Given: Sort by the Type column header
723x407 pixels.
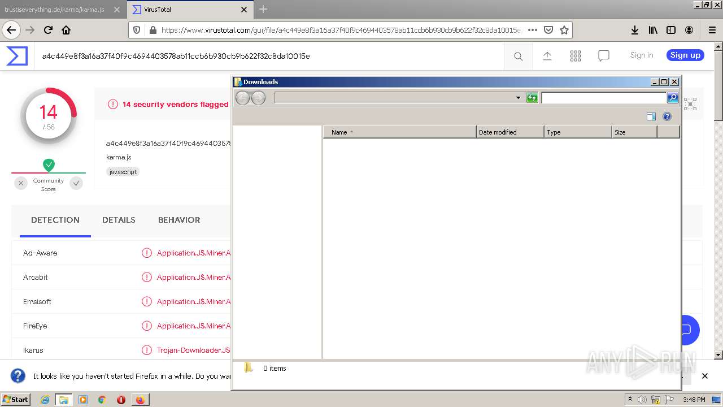Looking at the screenshot, I should [x=578, y=132].
